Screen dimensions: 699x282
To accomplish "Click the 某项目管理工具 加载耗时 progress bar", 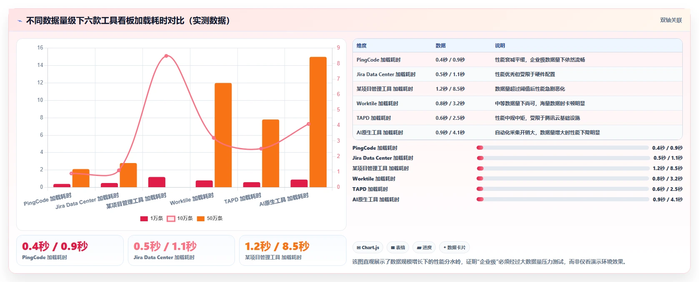I will click(563, 168).
